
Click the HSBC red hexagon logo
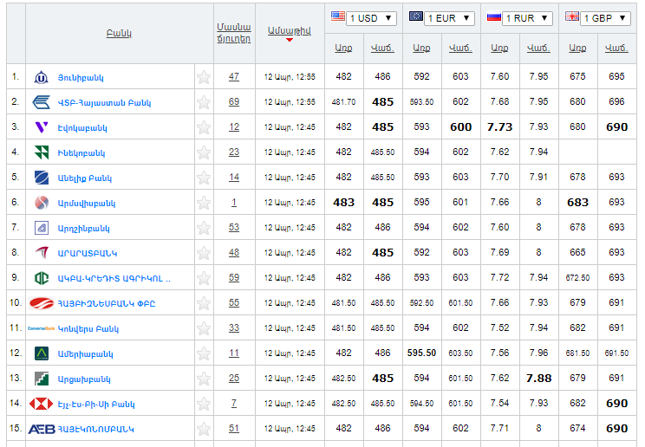41,404
